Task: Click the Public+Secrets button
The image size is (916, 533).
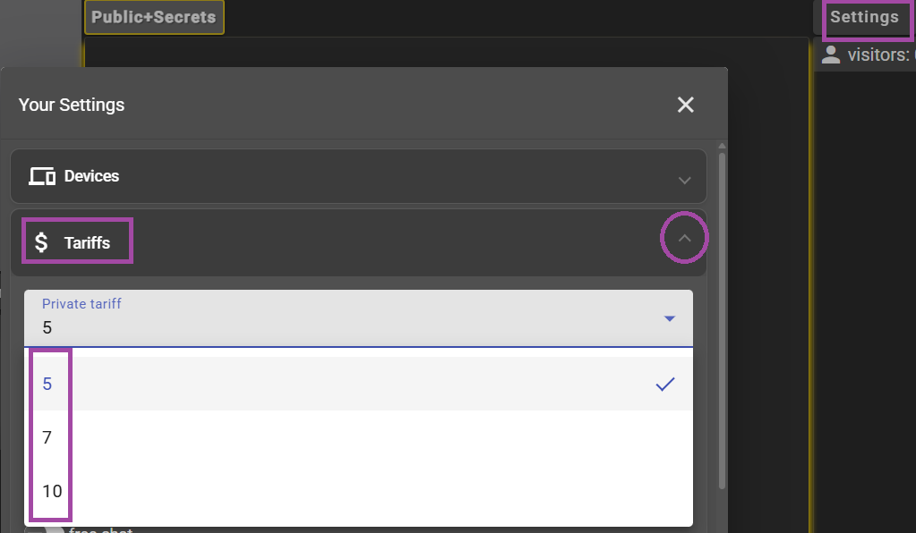Action: (154, 18)
